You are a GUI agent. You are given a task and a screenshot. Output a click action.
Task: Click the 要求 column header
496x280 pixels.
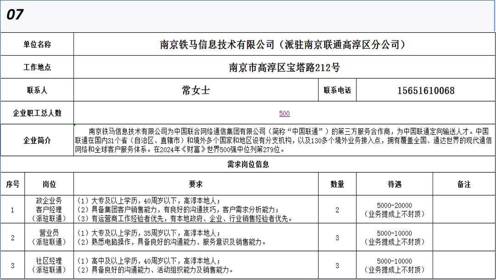pyautogui.click(x=196, y=184)
